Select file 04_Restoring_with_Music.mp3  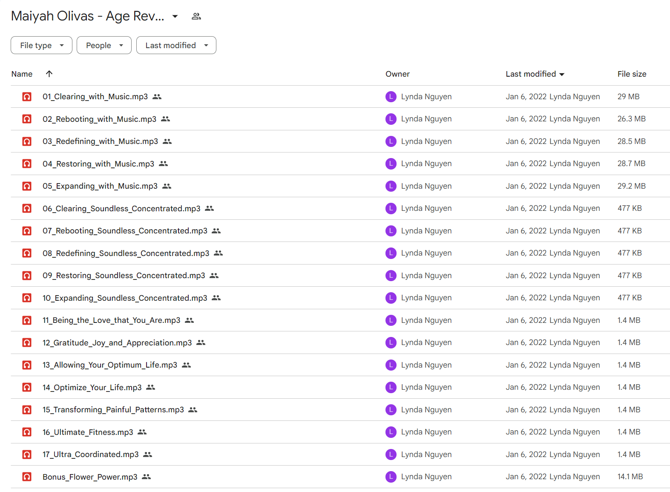(x=98, y=164)
